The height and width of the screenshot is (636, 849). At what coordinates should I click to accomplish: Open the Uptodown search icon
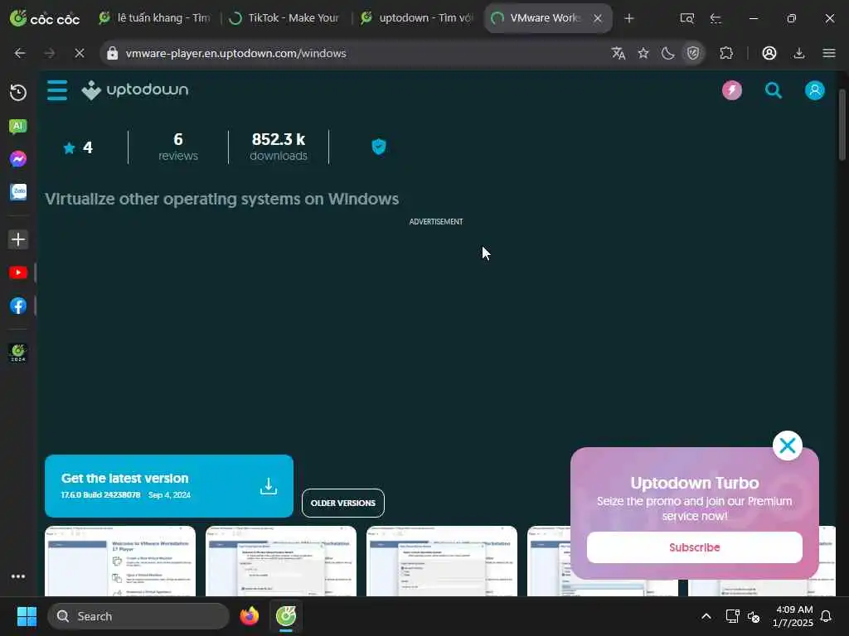click(x=774, y=90)
